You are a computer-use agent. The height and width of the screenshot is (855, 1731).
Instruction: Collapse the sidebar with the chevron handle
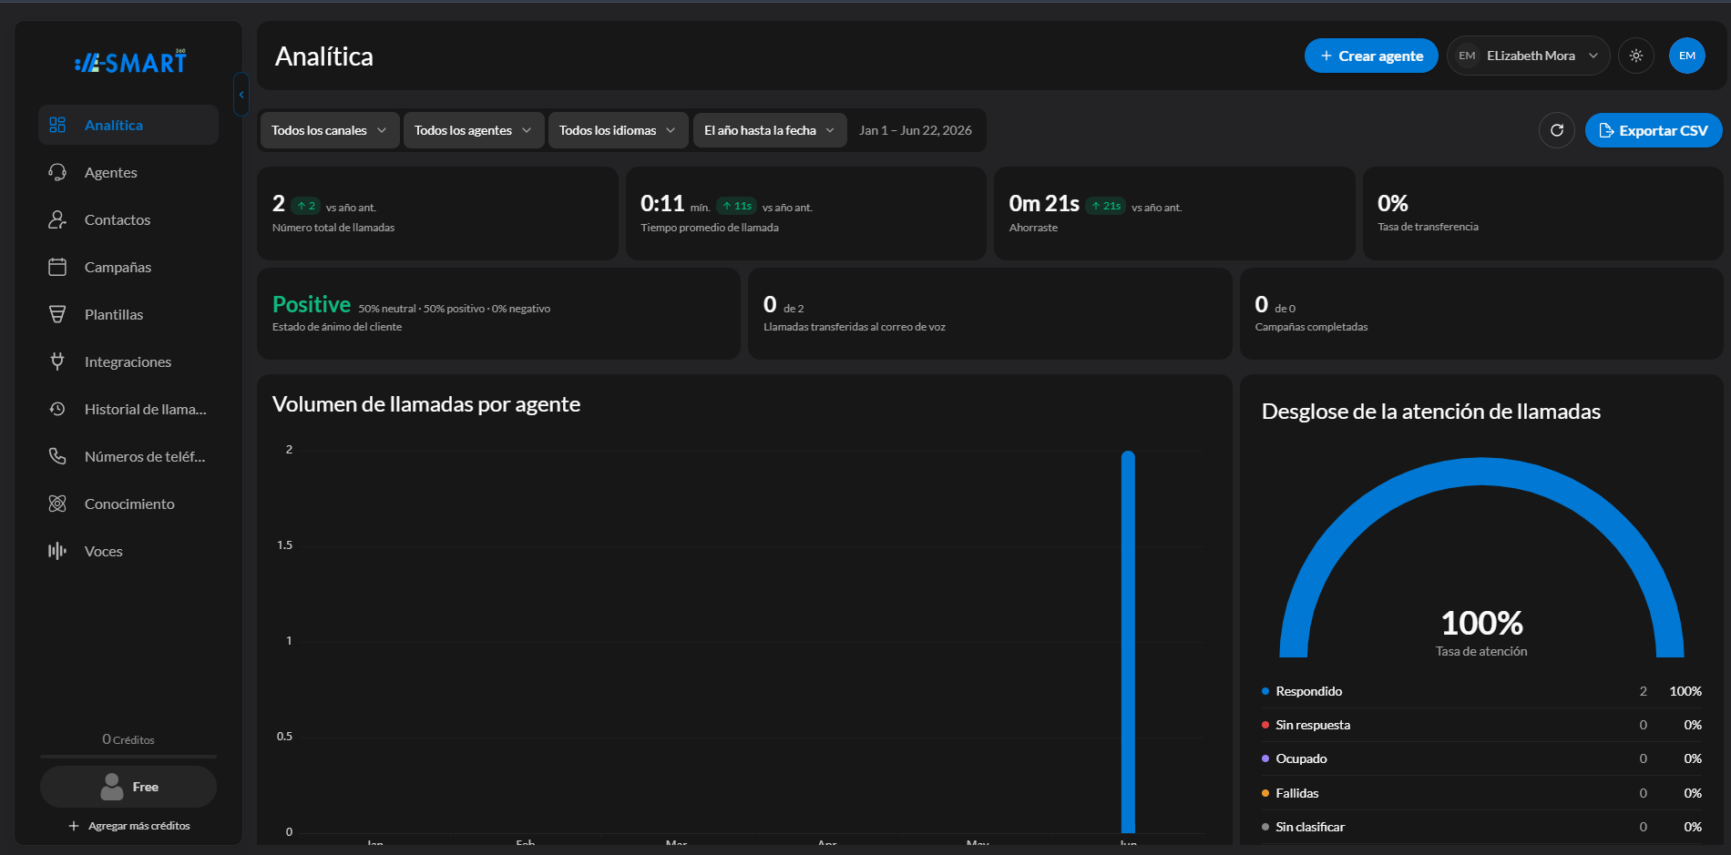click(241, 94)
